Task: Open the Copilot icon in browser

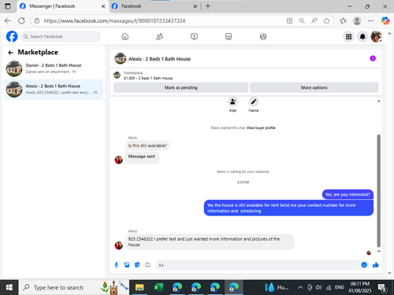Action: point(385,20)
